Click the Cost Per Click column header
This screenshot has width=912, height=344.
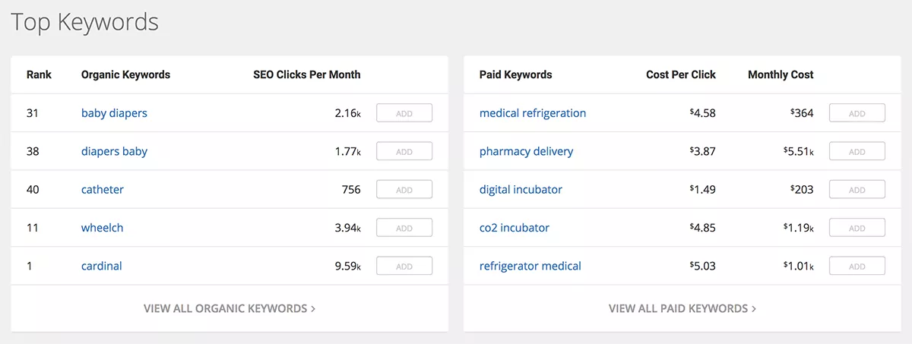681,74
